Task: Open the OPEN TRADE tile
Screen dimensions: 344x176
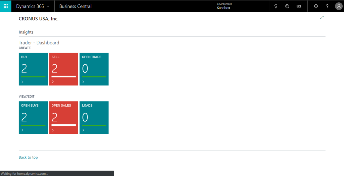Action: [94, 69]
